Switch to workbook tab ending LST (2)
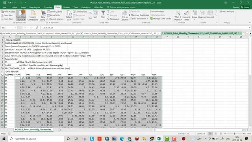Screen dimensions: 252x142 40,33
